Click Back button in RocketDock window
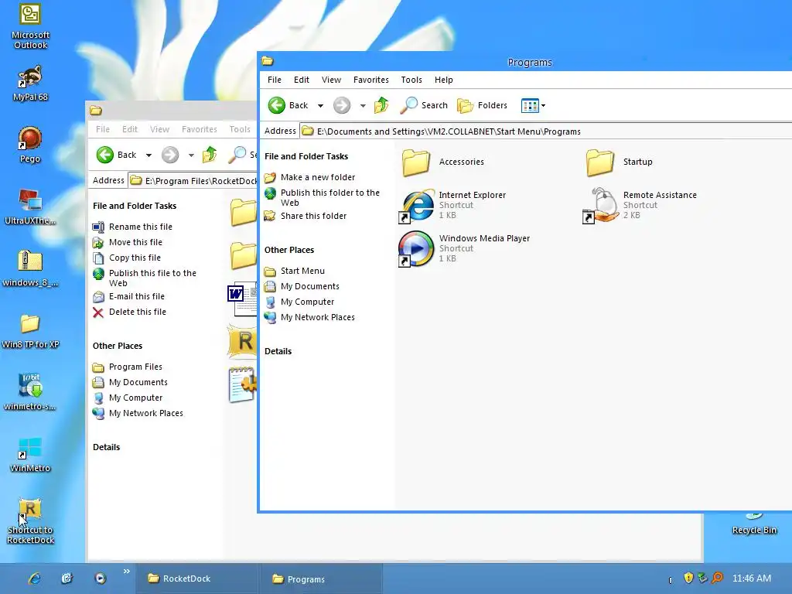Image resolution: width=792 pixels, height=594 pixels. point(116,155)
